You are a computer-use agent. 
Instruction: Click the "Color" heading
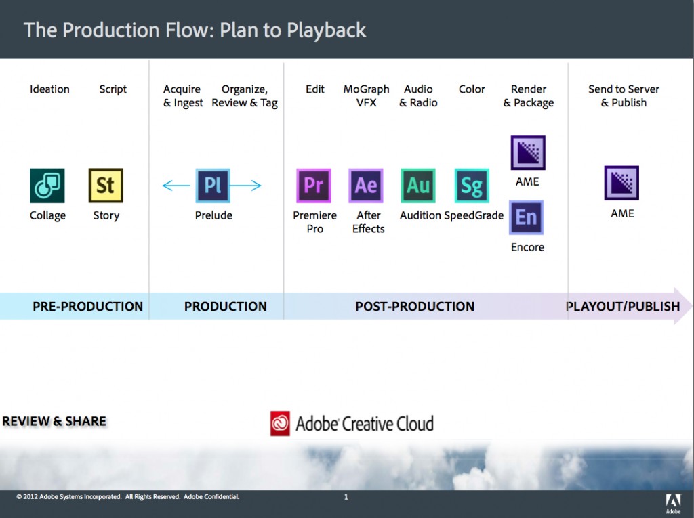coord(472,89)
